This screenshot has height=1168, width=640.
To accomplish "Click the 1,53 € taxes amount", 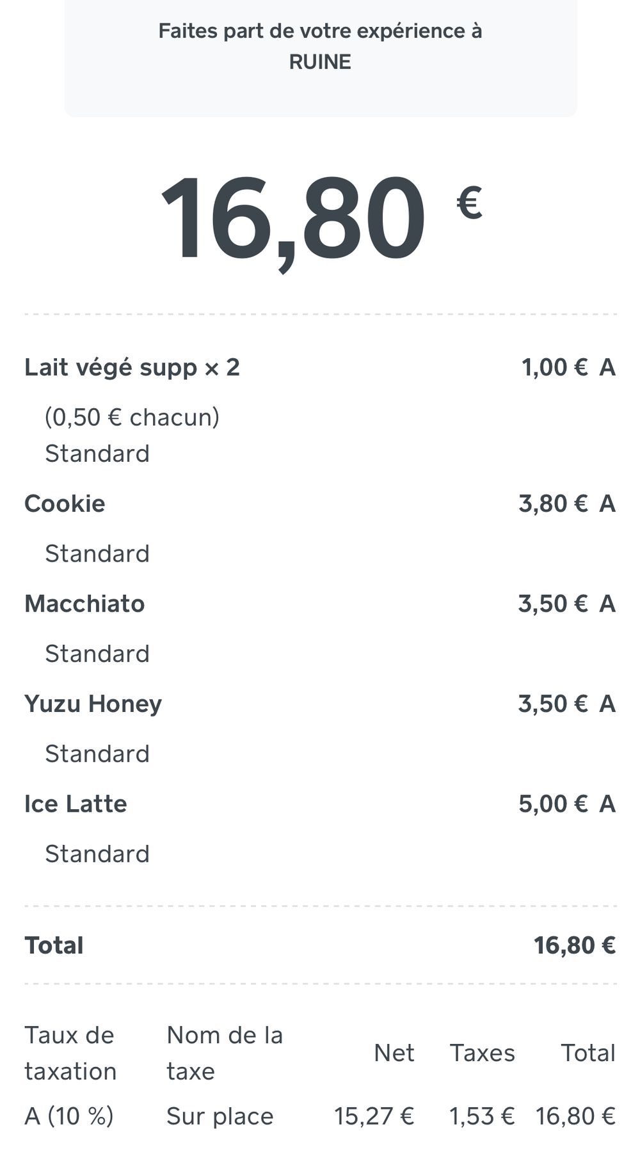I will 481,1116.
